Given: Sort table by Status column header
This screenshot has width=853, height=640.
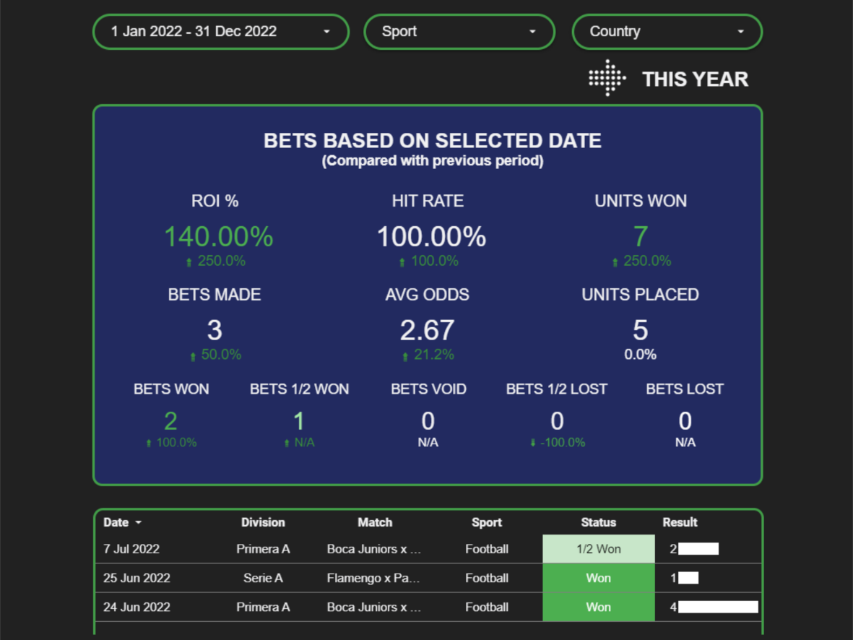Looking at the screenshot, I should [598, 522].
